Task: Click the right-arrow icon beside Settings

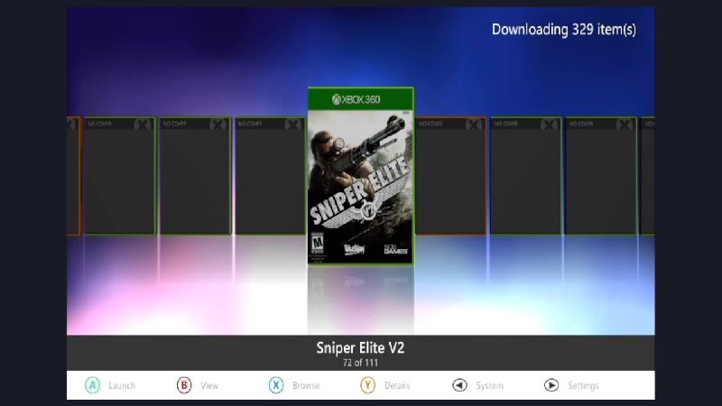Action: pyautogui.click(x=551, y=385)
